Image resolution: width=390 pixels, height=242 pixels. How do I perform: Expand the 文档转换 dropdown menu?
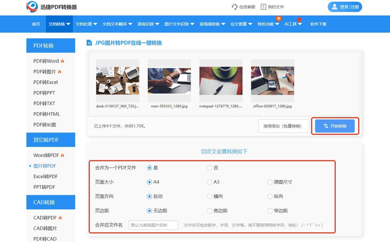[x=59, y=24]
